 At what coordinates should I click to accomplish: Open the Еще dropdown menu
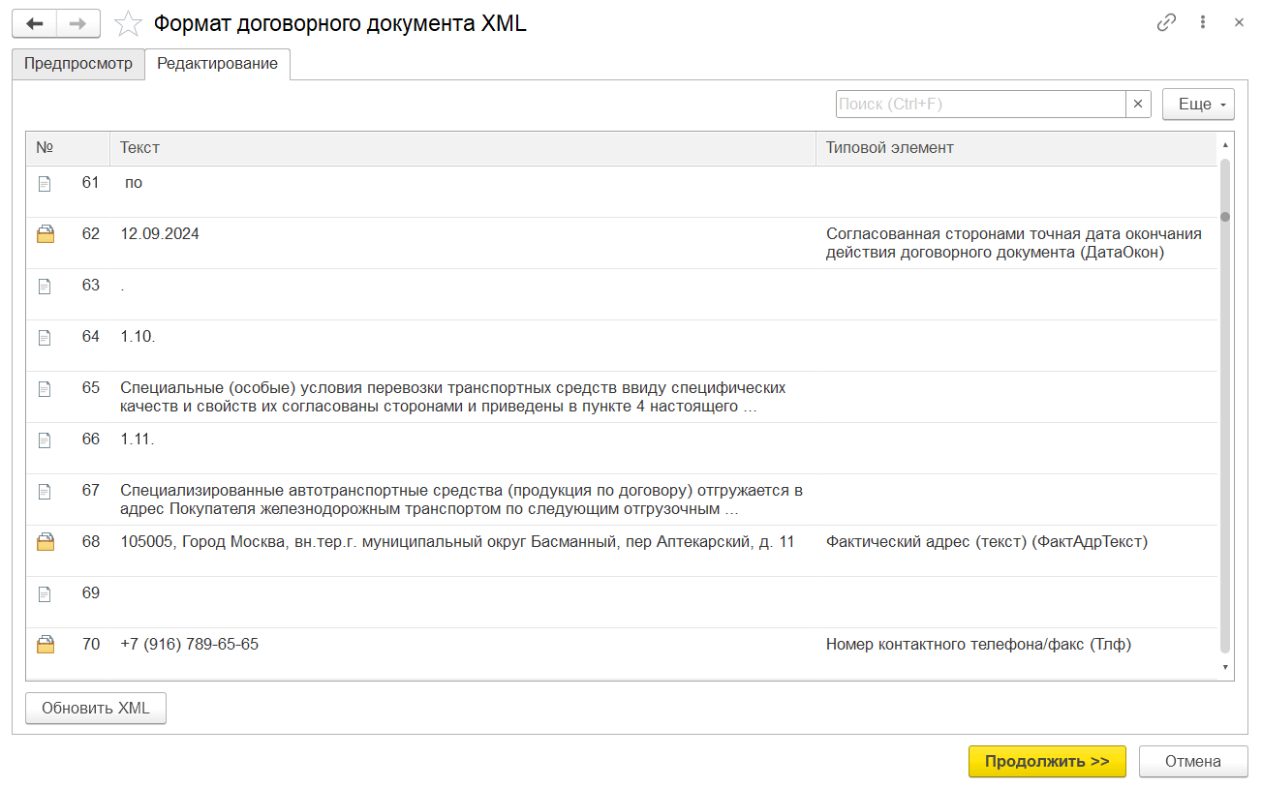[x=1198, y=105]
